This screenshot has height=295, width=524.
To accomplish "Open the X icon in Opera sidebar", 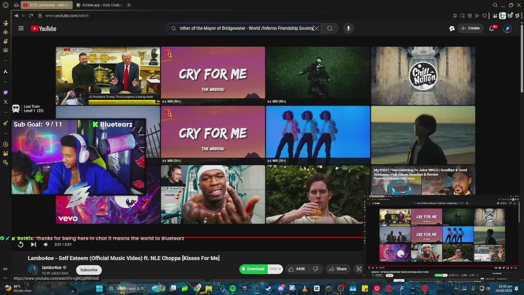I will [5, 102].
